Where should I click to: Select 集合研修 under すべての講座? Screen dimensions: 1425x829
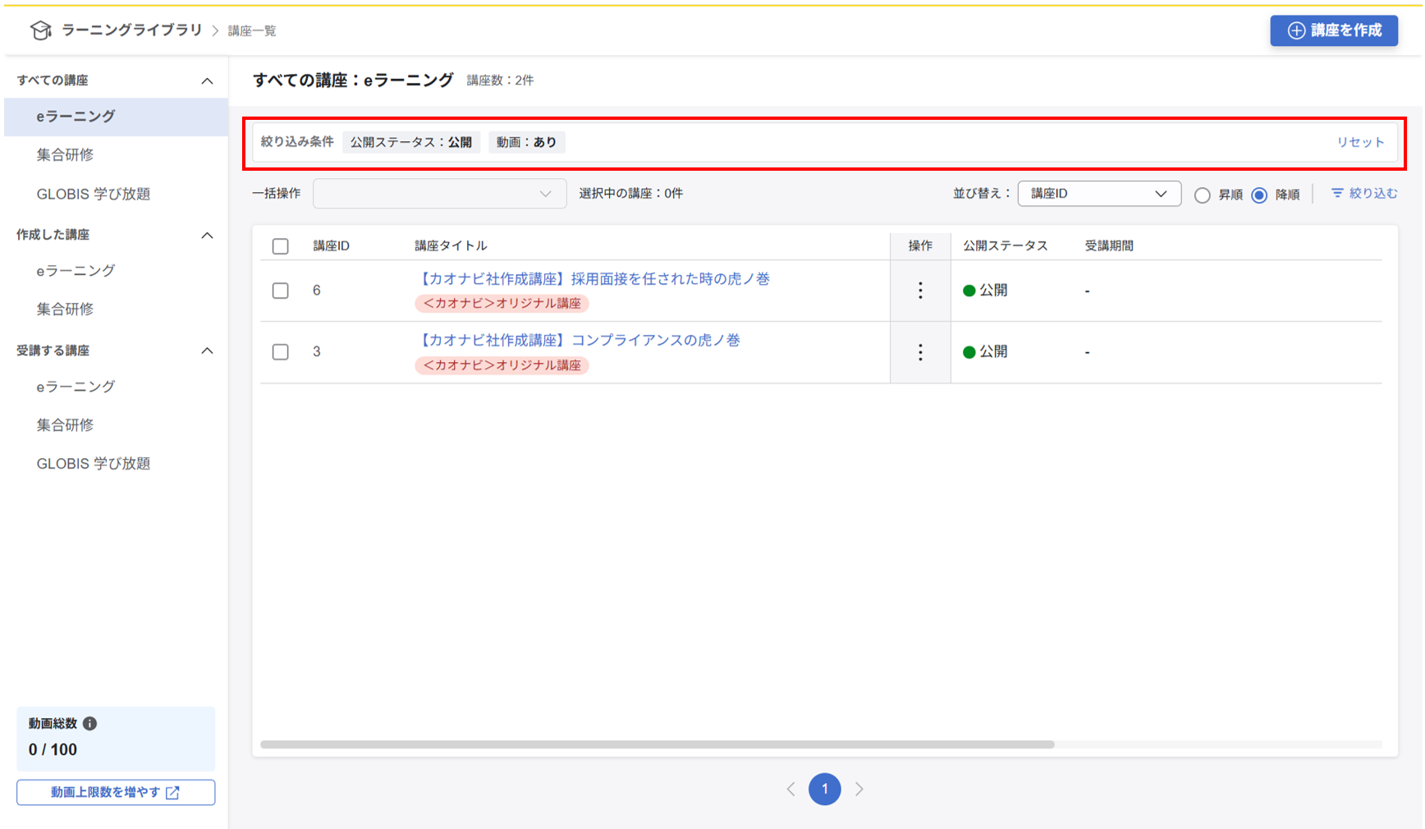[x=65, y=155]
